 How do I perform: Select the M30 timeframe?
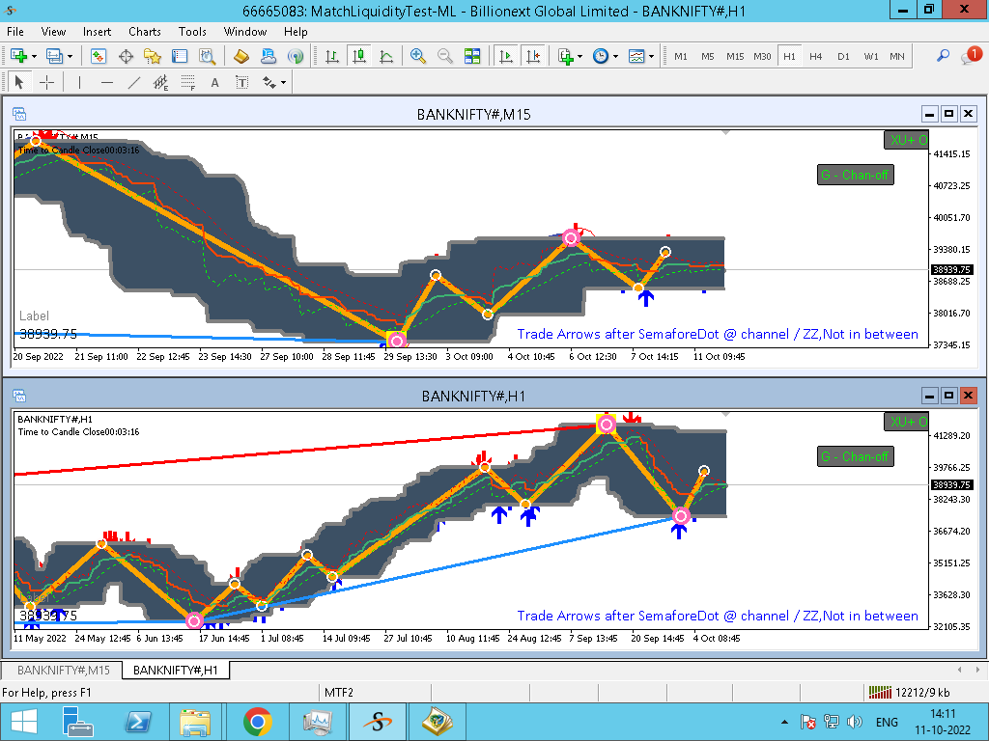coord(762,56)
